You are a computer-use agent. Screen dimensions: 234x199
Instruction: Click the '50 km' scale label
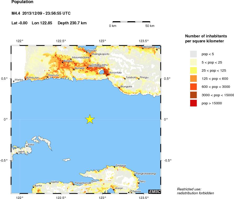tap(150, 26)
